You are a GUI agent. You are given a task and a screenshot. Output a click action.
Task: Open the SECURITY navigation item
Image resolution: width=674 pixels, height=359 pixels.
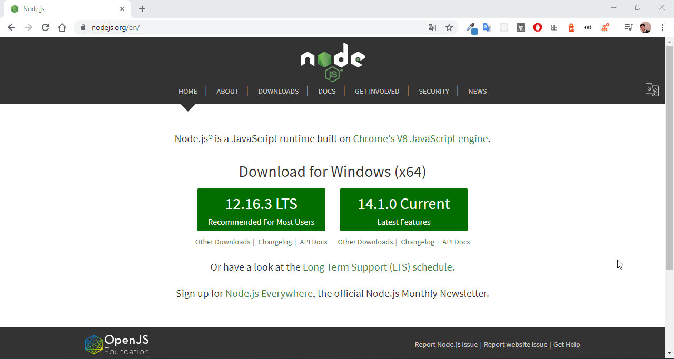(434, 92)
